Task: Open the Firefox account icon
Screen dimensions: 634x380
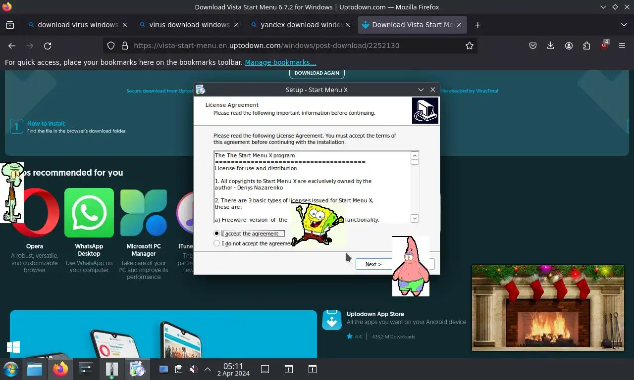Action: 569,46
